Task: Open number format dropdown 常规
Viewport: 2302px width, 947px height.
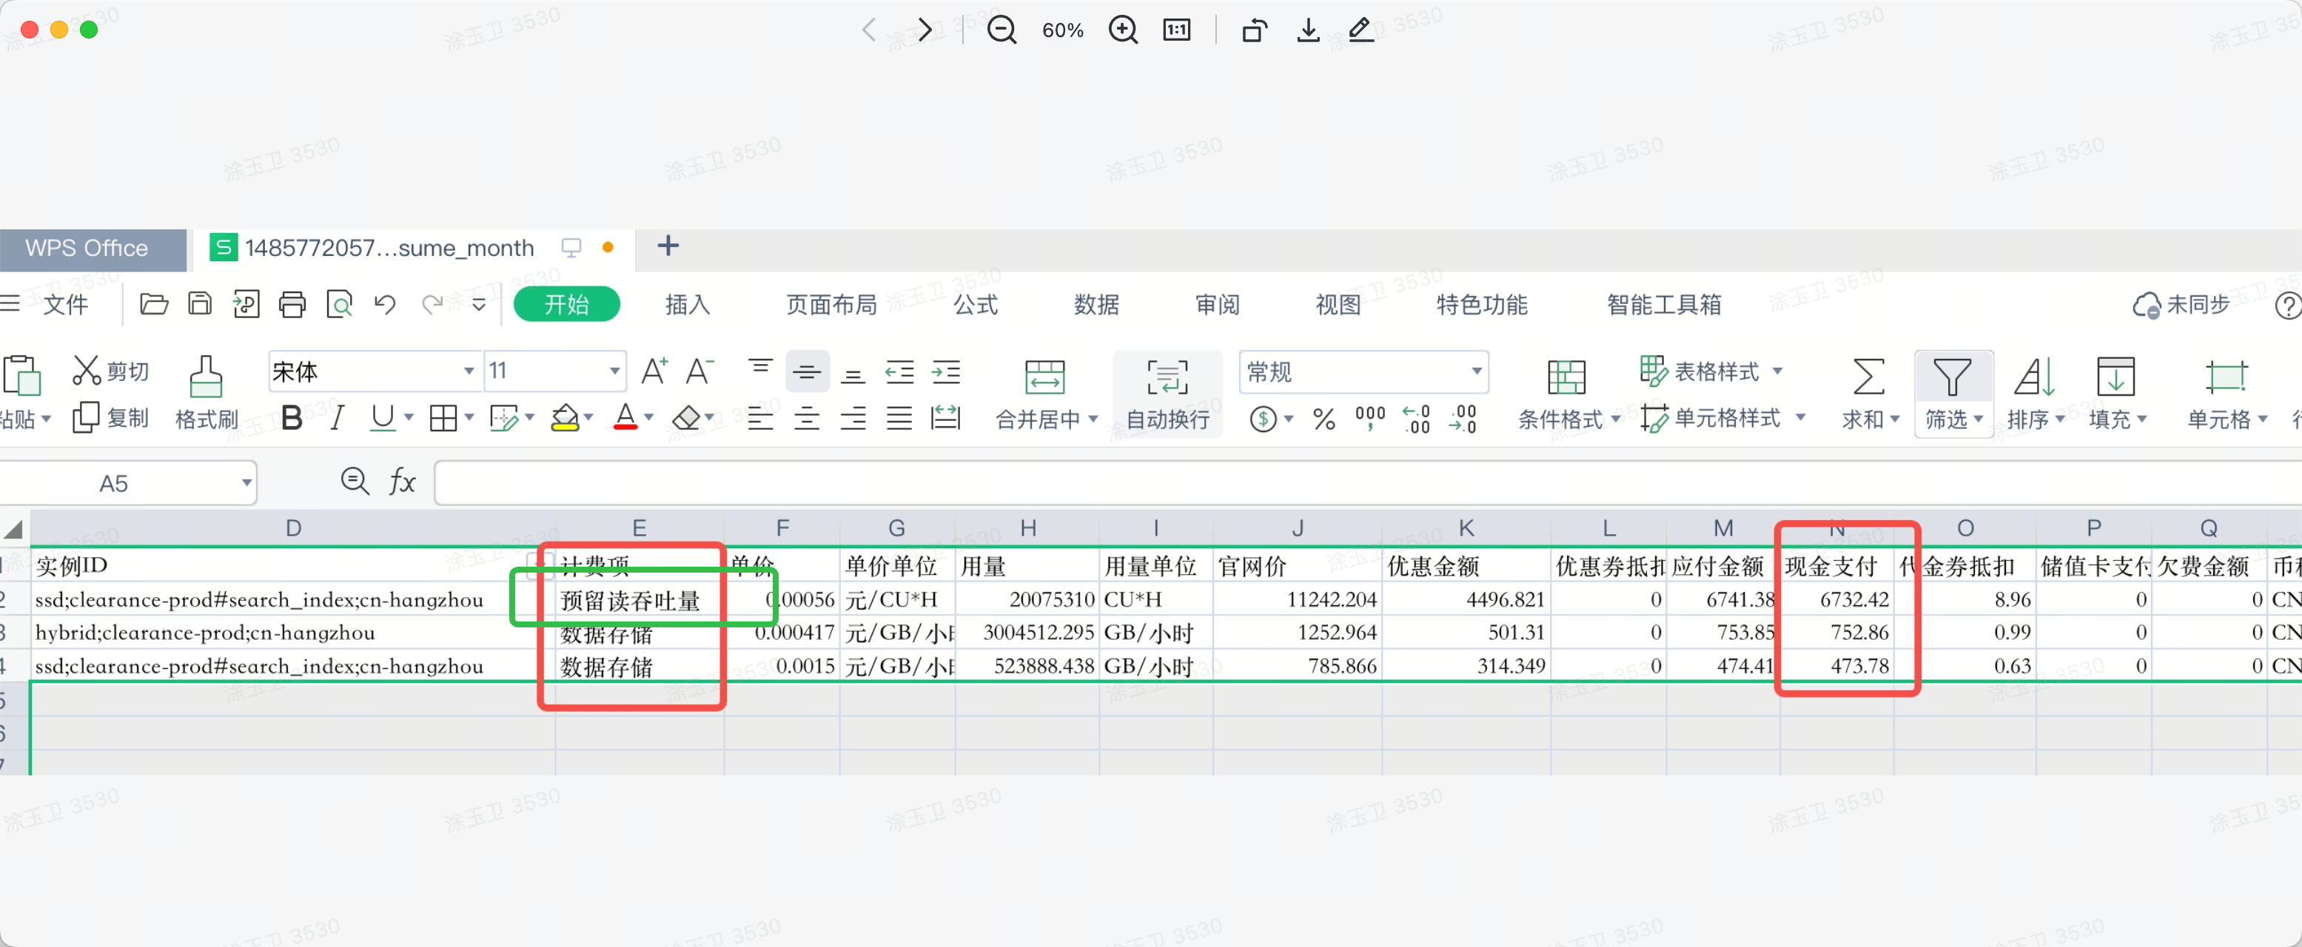Action: 1476,371
